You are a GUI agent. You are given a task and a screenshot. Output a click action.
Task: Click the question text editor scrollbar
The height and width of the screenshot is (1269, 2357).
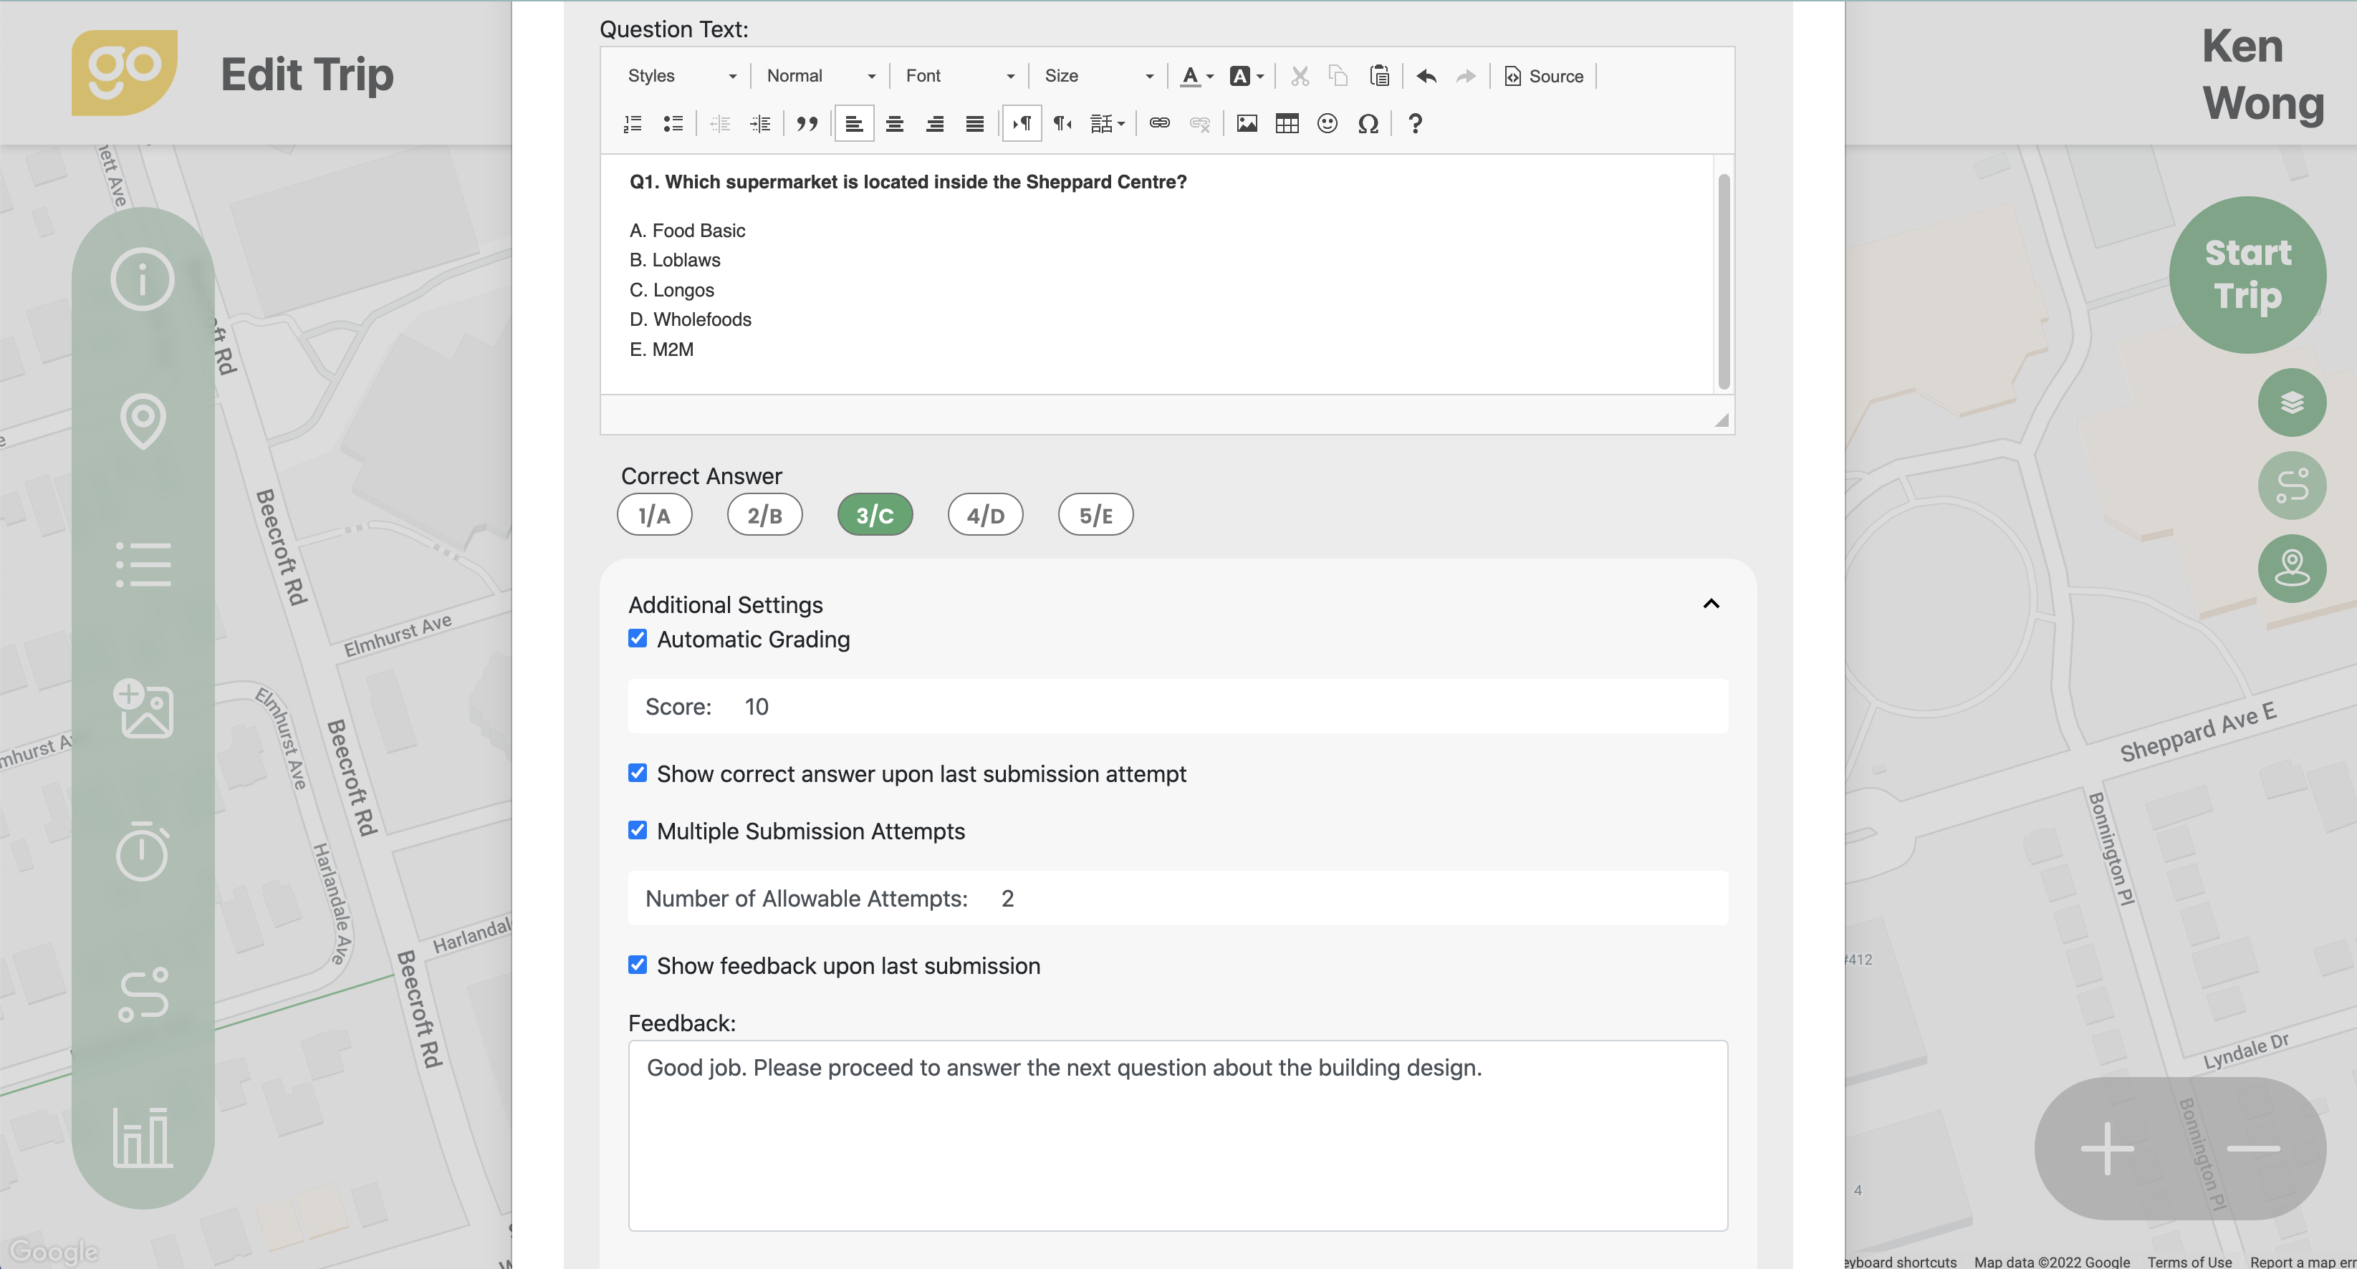tap(1724, 281)
